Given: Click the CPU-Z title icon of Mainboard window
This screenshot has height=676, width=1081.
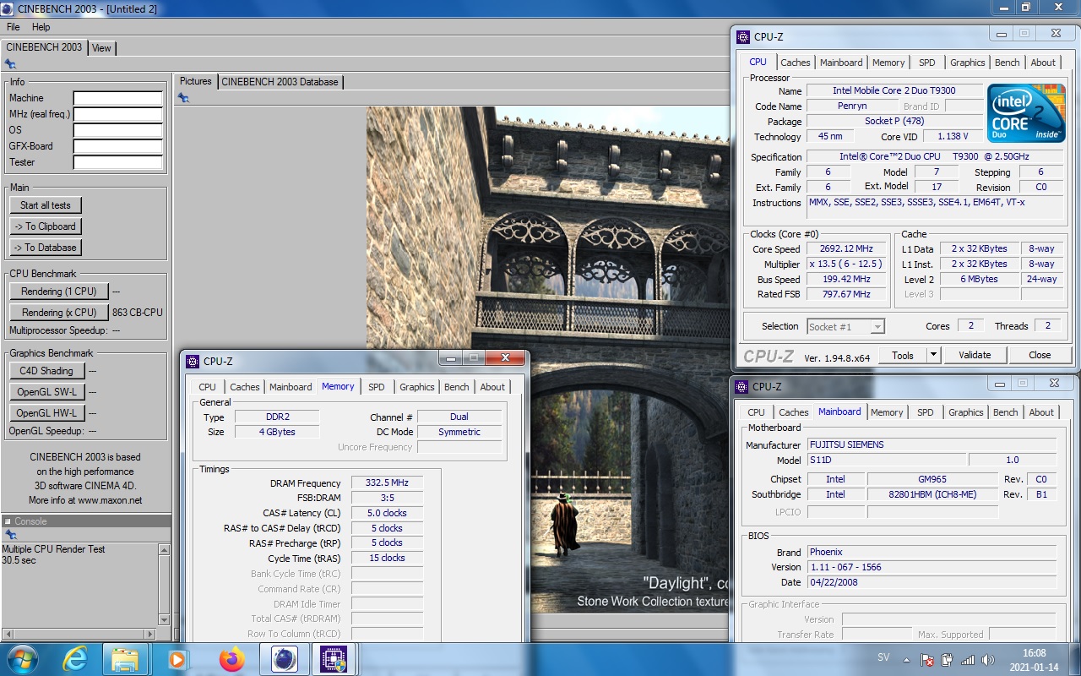Looking at the screenshot, I should 743,387.
